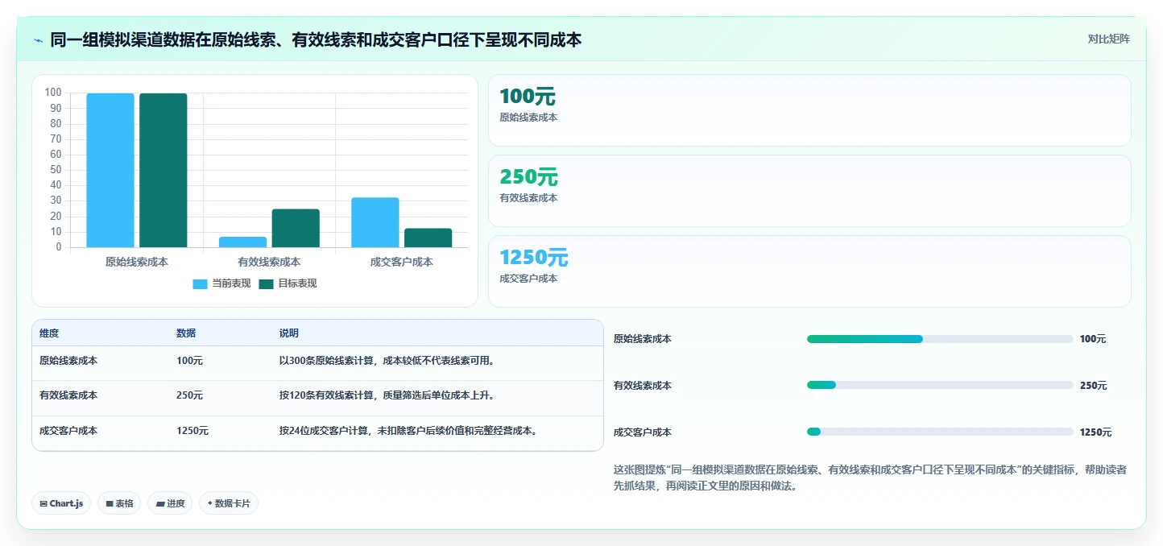
Task: Click the 目标表现 bar for 有效线索成本
Action: pos(296,228)
